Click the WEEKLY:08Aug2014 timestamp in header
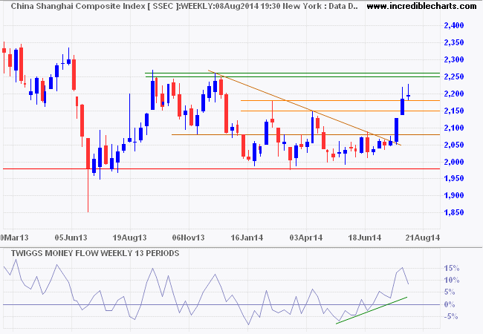 tap(219, 6)
